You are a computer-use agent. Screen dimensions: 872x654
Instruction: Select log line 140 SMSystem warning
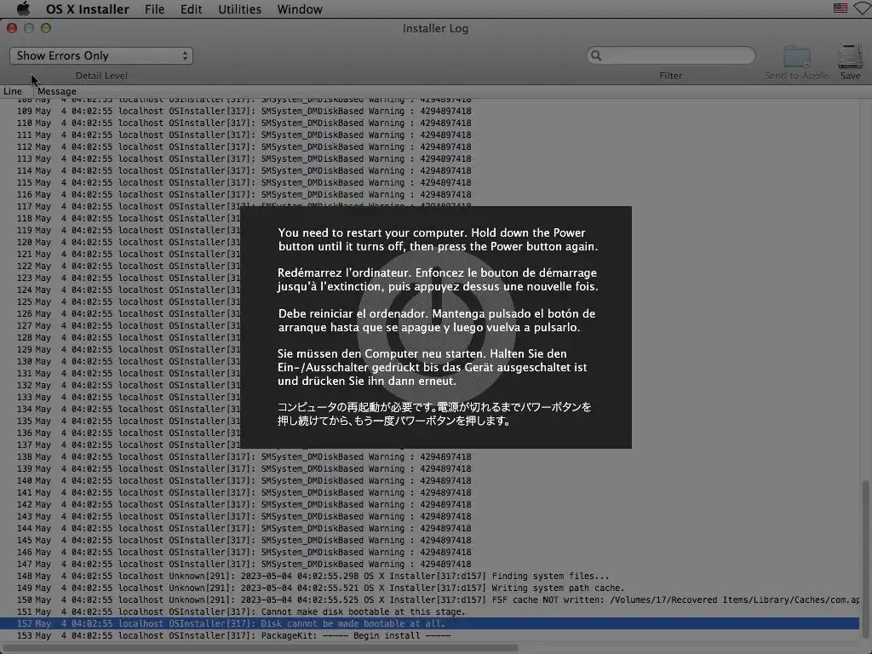point(429,480)
